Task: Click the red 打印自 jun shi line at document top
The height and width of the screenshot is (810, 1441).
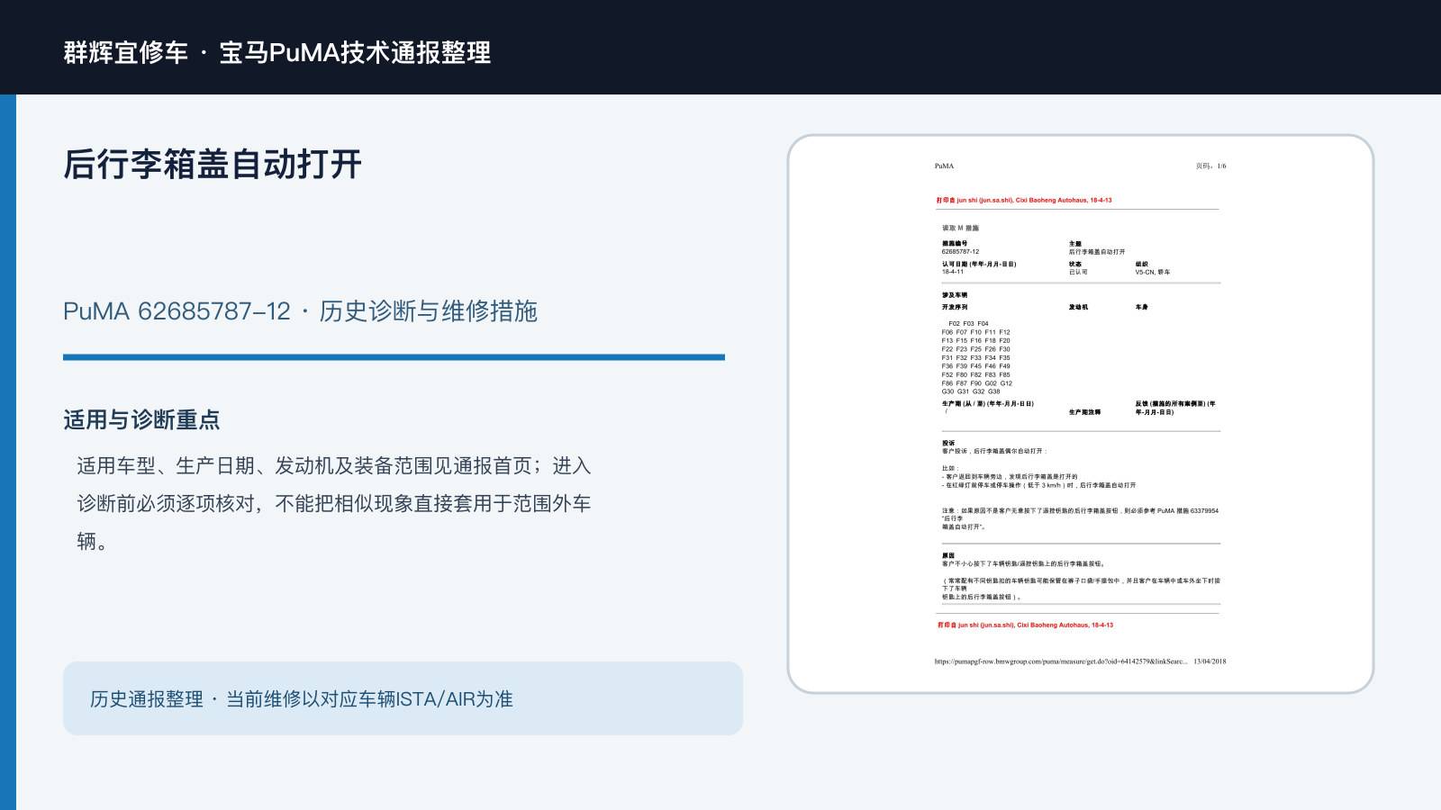Action: click(1024, 201)
